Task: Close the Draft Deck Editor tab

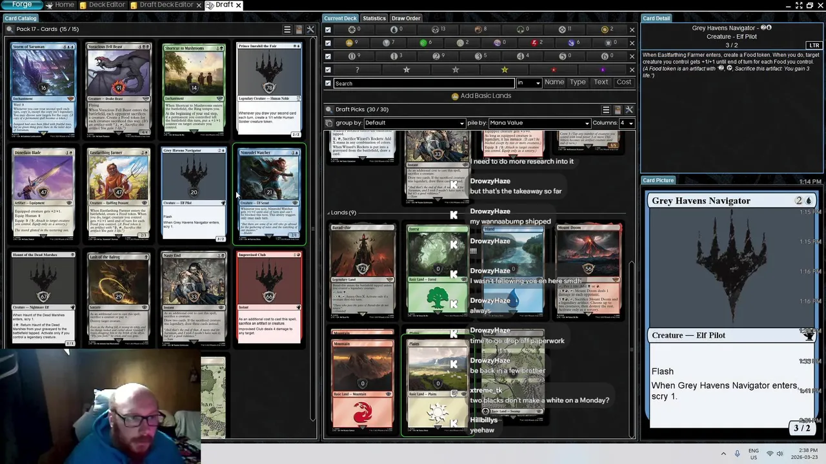Action: (199, 5)
